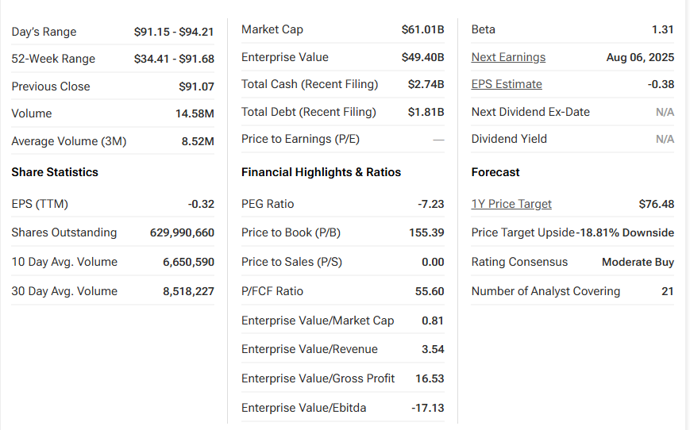Screen dimensions: 690x430
Task: Select the Share Statistics heading
Action: coord(55,172)
